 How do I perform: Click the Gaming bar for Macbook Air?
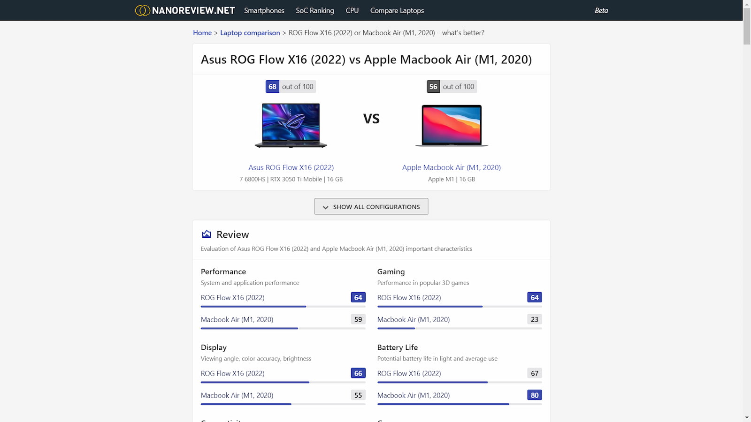pos(460,328)
